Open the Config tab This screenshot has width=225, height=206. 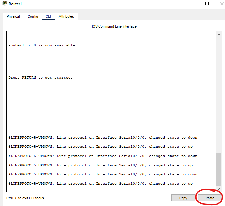[33, 16]
